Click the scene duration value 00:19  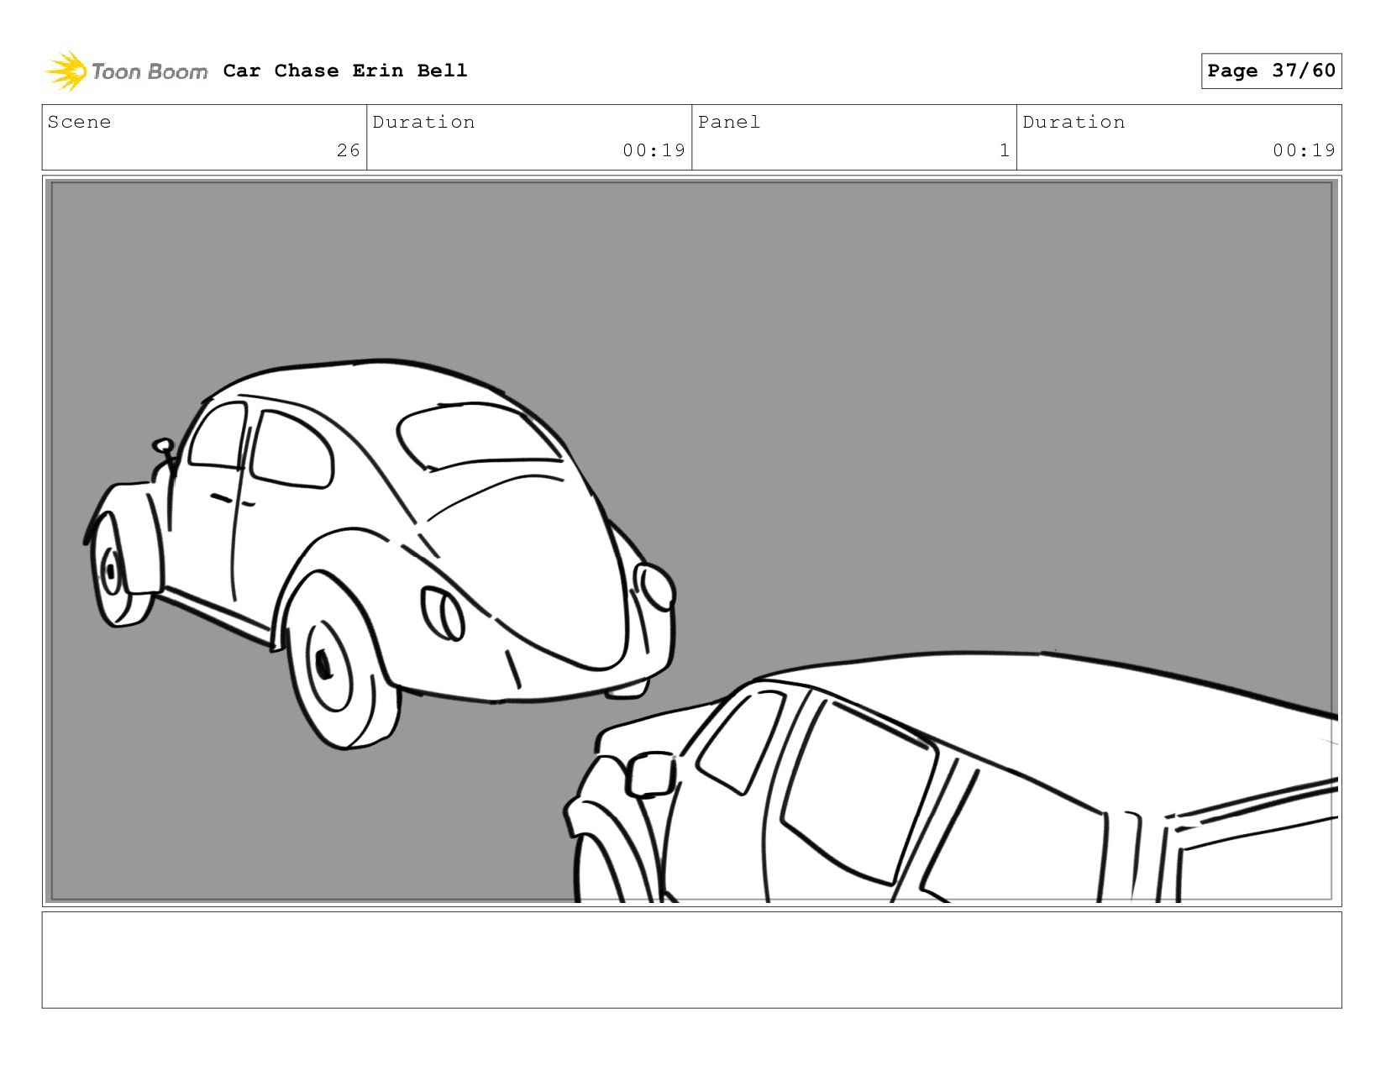click(654, 150)
